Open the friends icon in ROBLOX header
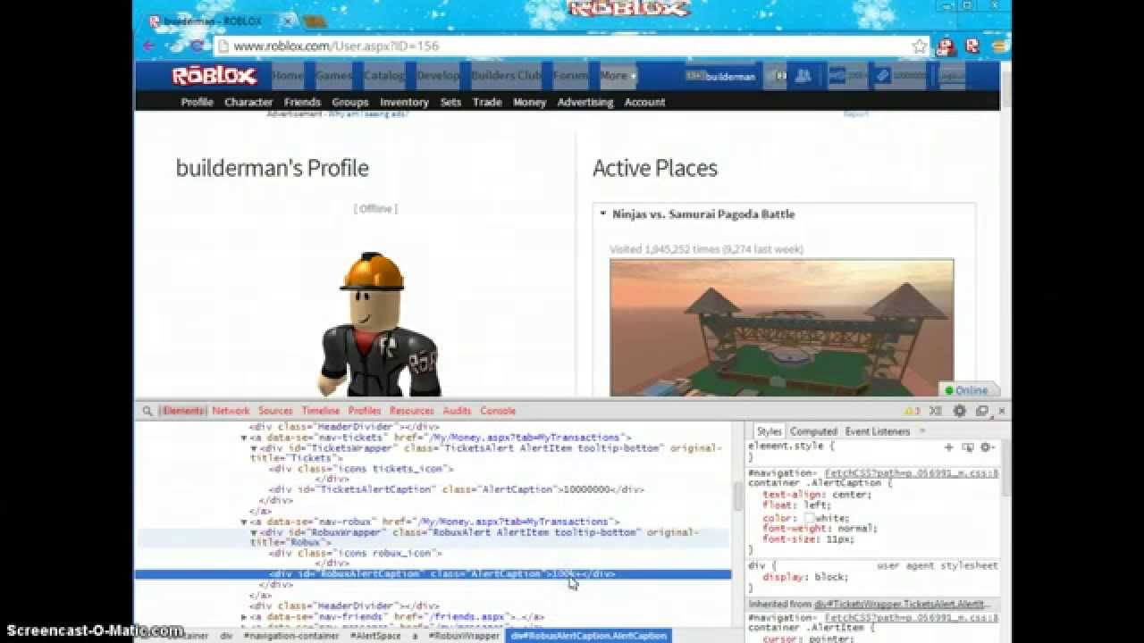This screenshot has width=1144, height=643. pos(803,76)
